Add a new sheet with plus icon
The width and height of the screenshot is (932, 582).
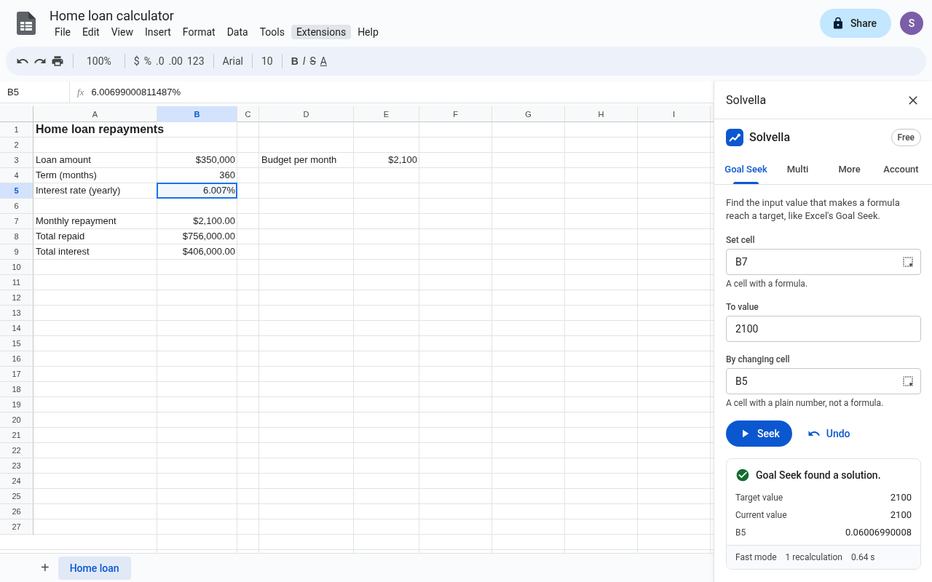click(x=45, y=567)
